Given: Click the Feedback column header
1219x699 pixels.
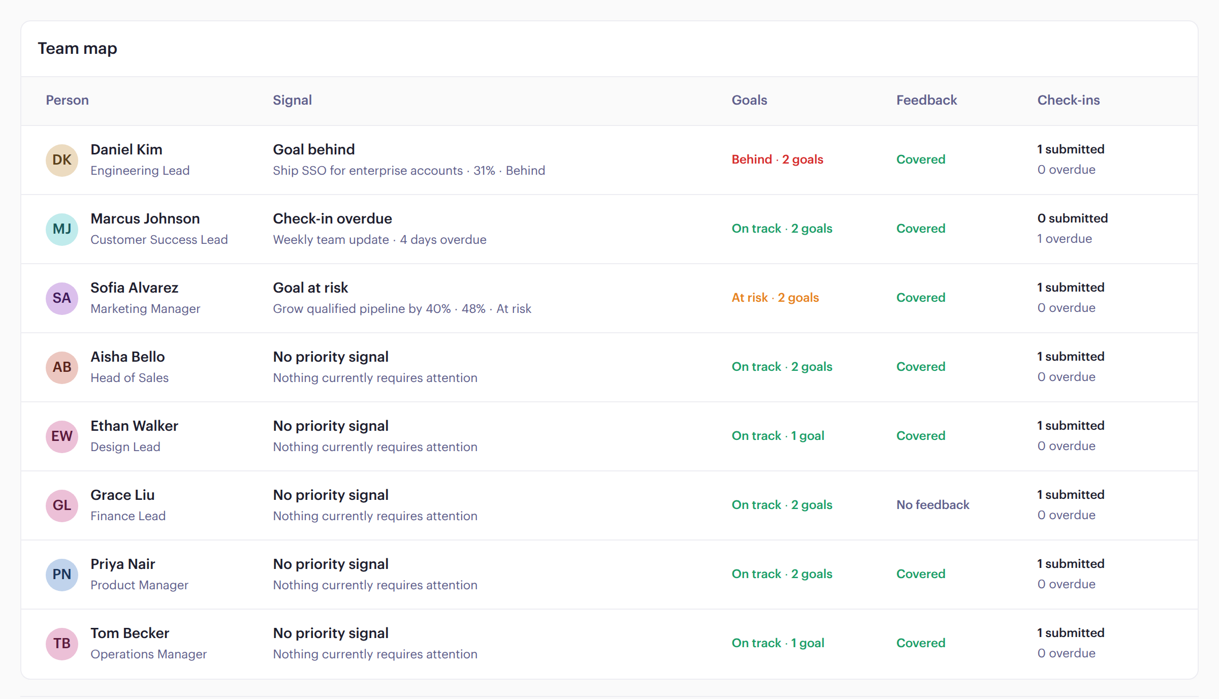Looking at the screenshot, I should (926, 100).
